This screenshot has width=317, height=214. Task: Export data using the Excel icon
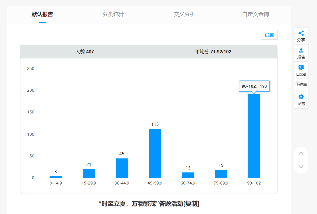point(301,67)
